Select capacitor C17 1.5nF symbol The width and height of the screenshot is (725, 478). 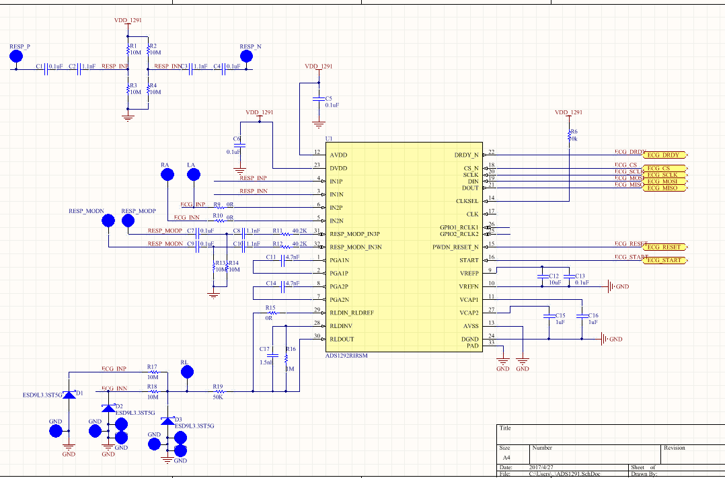click(273, 356)
